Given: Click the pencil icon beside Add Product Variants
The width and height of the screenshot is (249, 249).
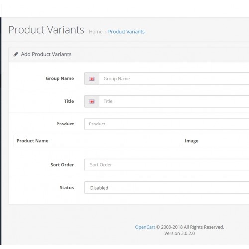Looking at the screenshot, I should (16, 54).
